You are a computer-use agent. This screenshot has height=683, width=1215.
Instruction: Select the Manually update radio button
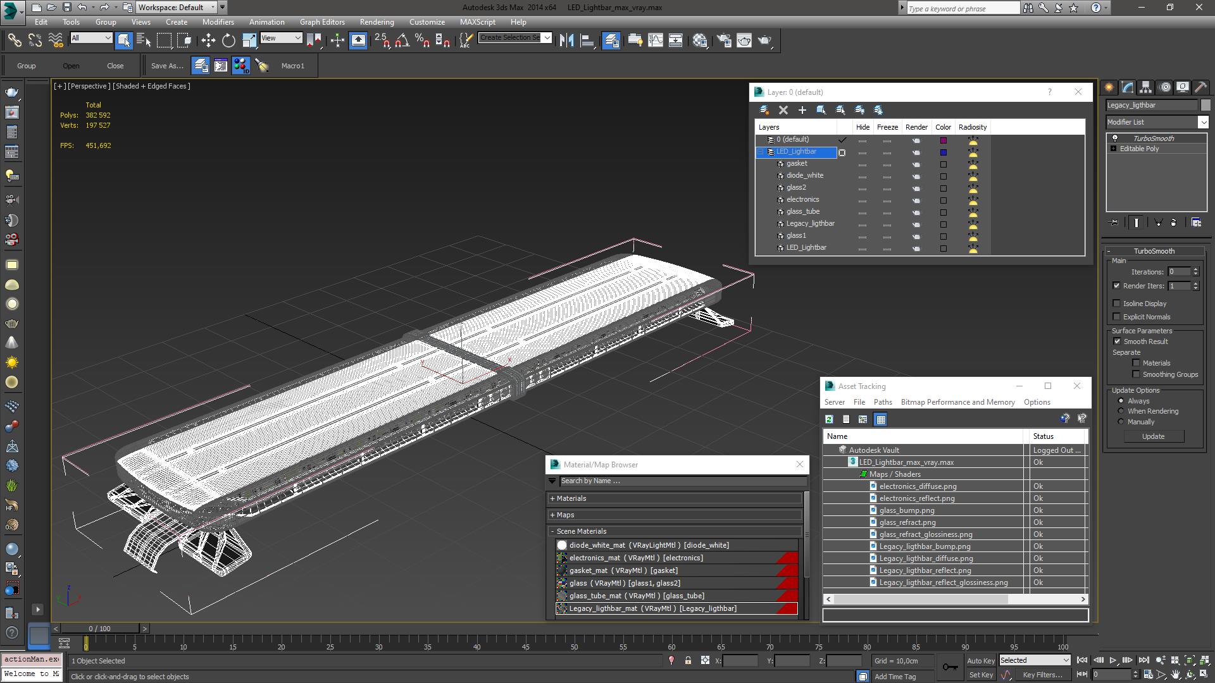tap(1121, 422)
